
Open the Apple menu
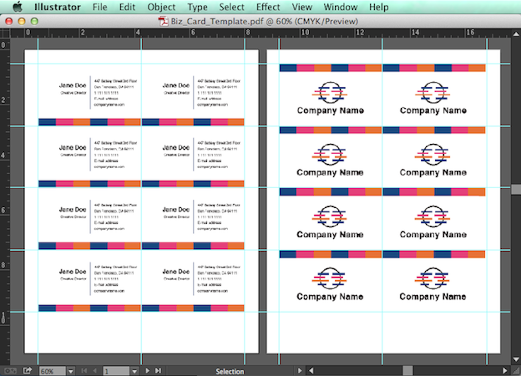pyautogui.click(x=17, y=7)
